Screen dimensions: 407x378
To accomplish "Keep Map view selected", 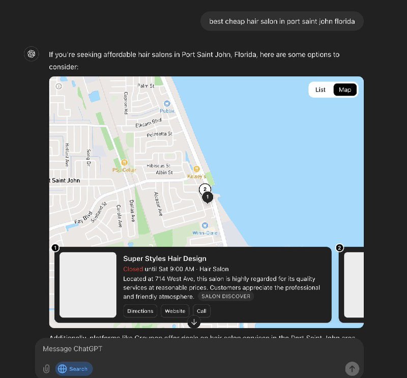I will (x=345, y=90).
